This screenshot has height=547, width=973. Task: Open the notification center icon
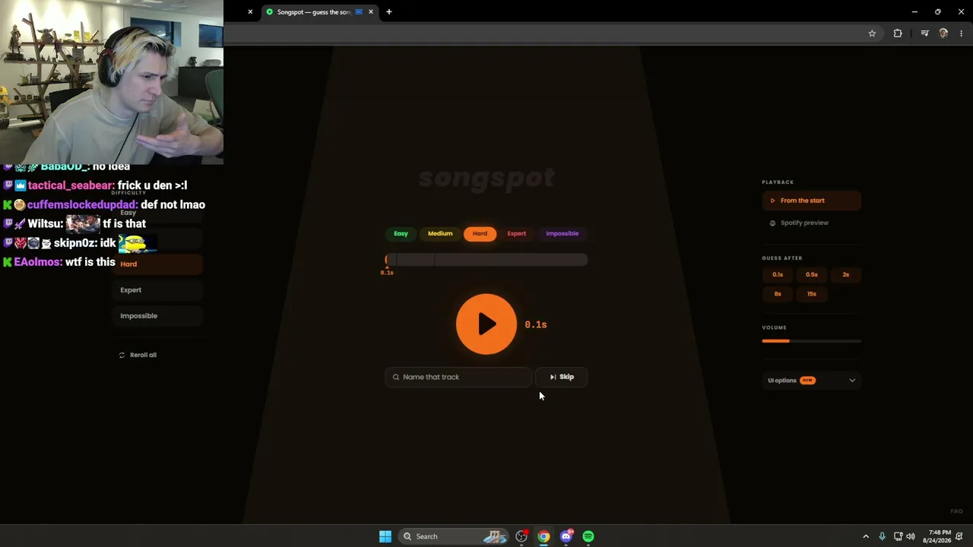[959, 536]
